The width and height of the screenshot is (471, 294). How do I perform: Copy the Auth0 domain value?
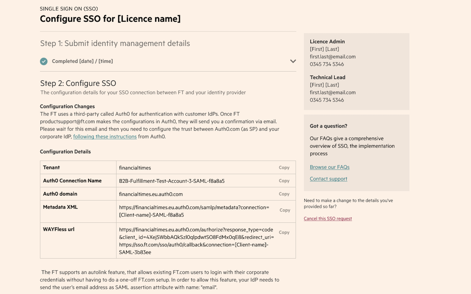coord(284,194)
